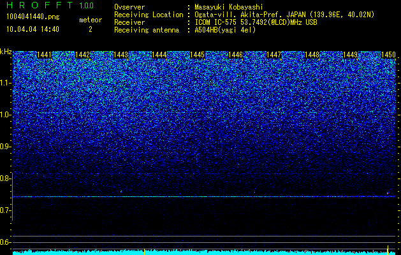Click the Receiving antenna label
Image resolution: width=401 pixels, height=255 pixels.
[147, 30]
